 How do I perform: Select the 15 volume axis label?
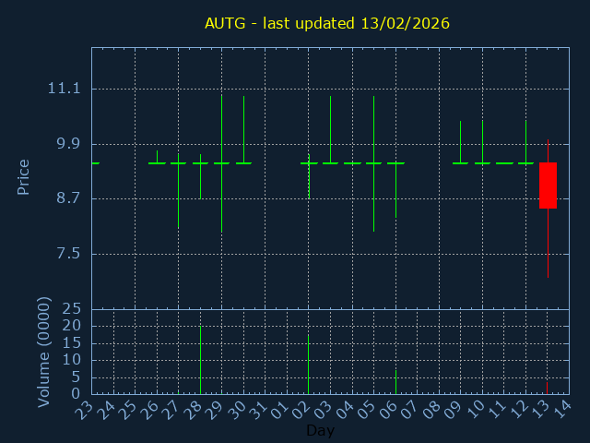72,342
